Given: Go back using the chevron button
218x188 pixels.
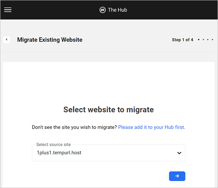Looking at the screenshot, I should (x=7, y=40).
